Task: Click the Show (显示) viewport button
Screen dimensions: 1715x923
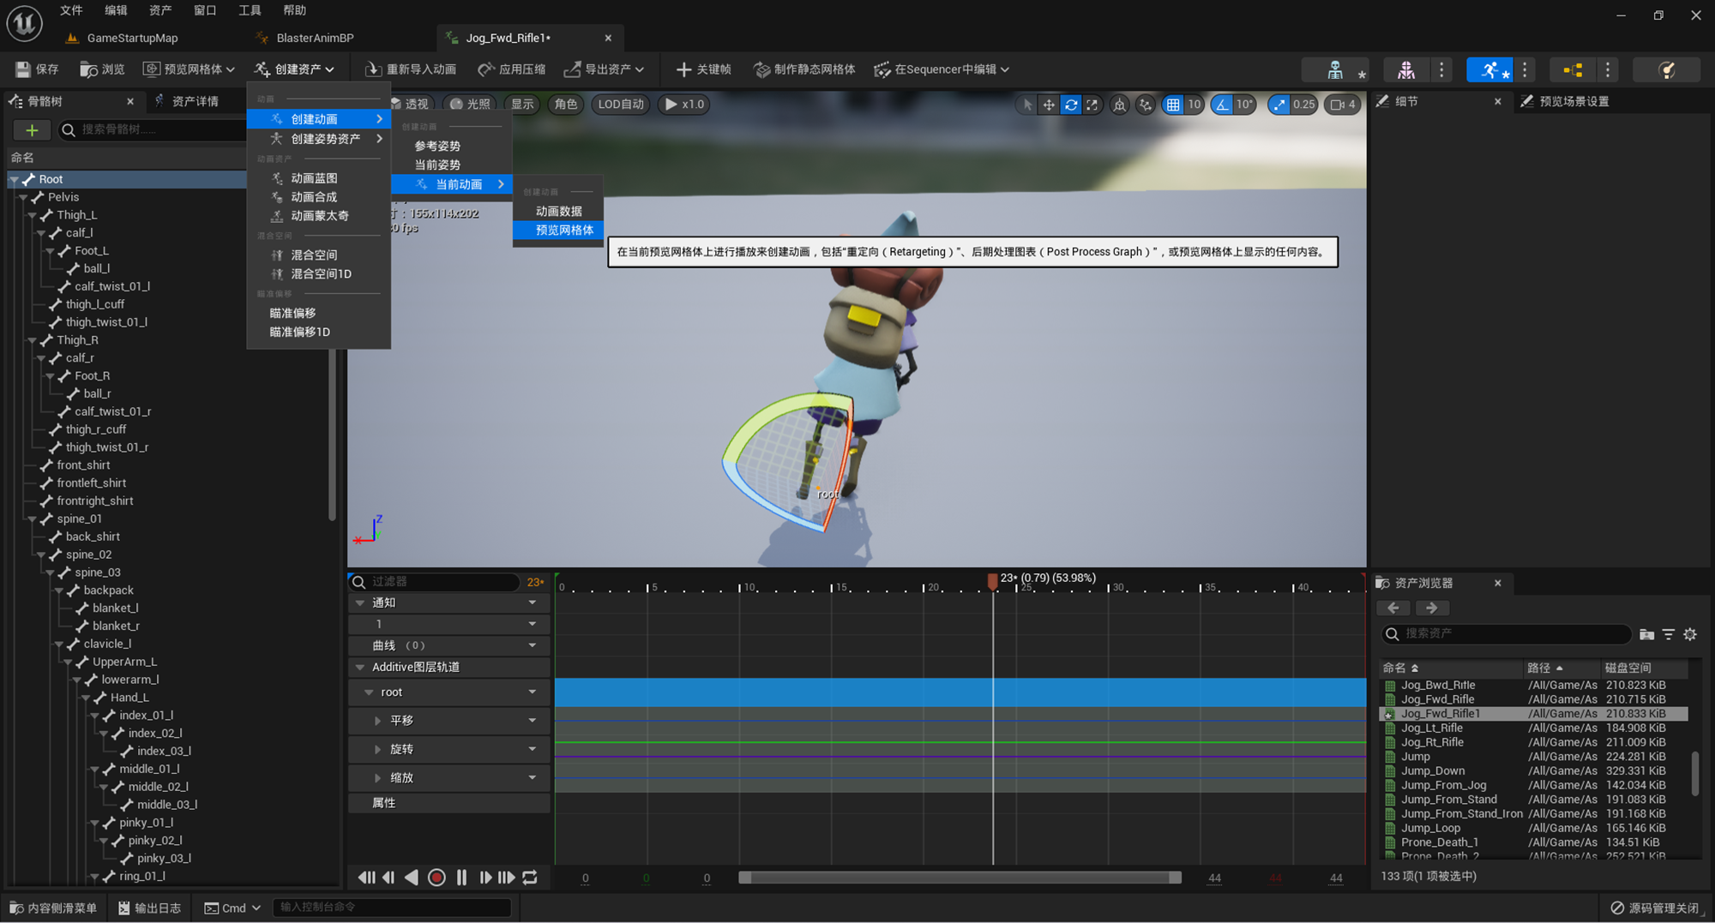Action: (522, 105)
